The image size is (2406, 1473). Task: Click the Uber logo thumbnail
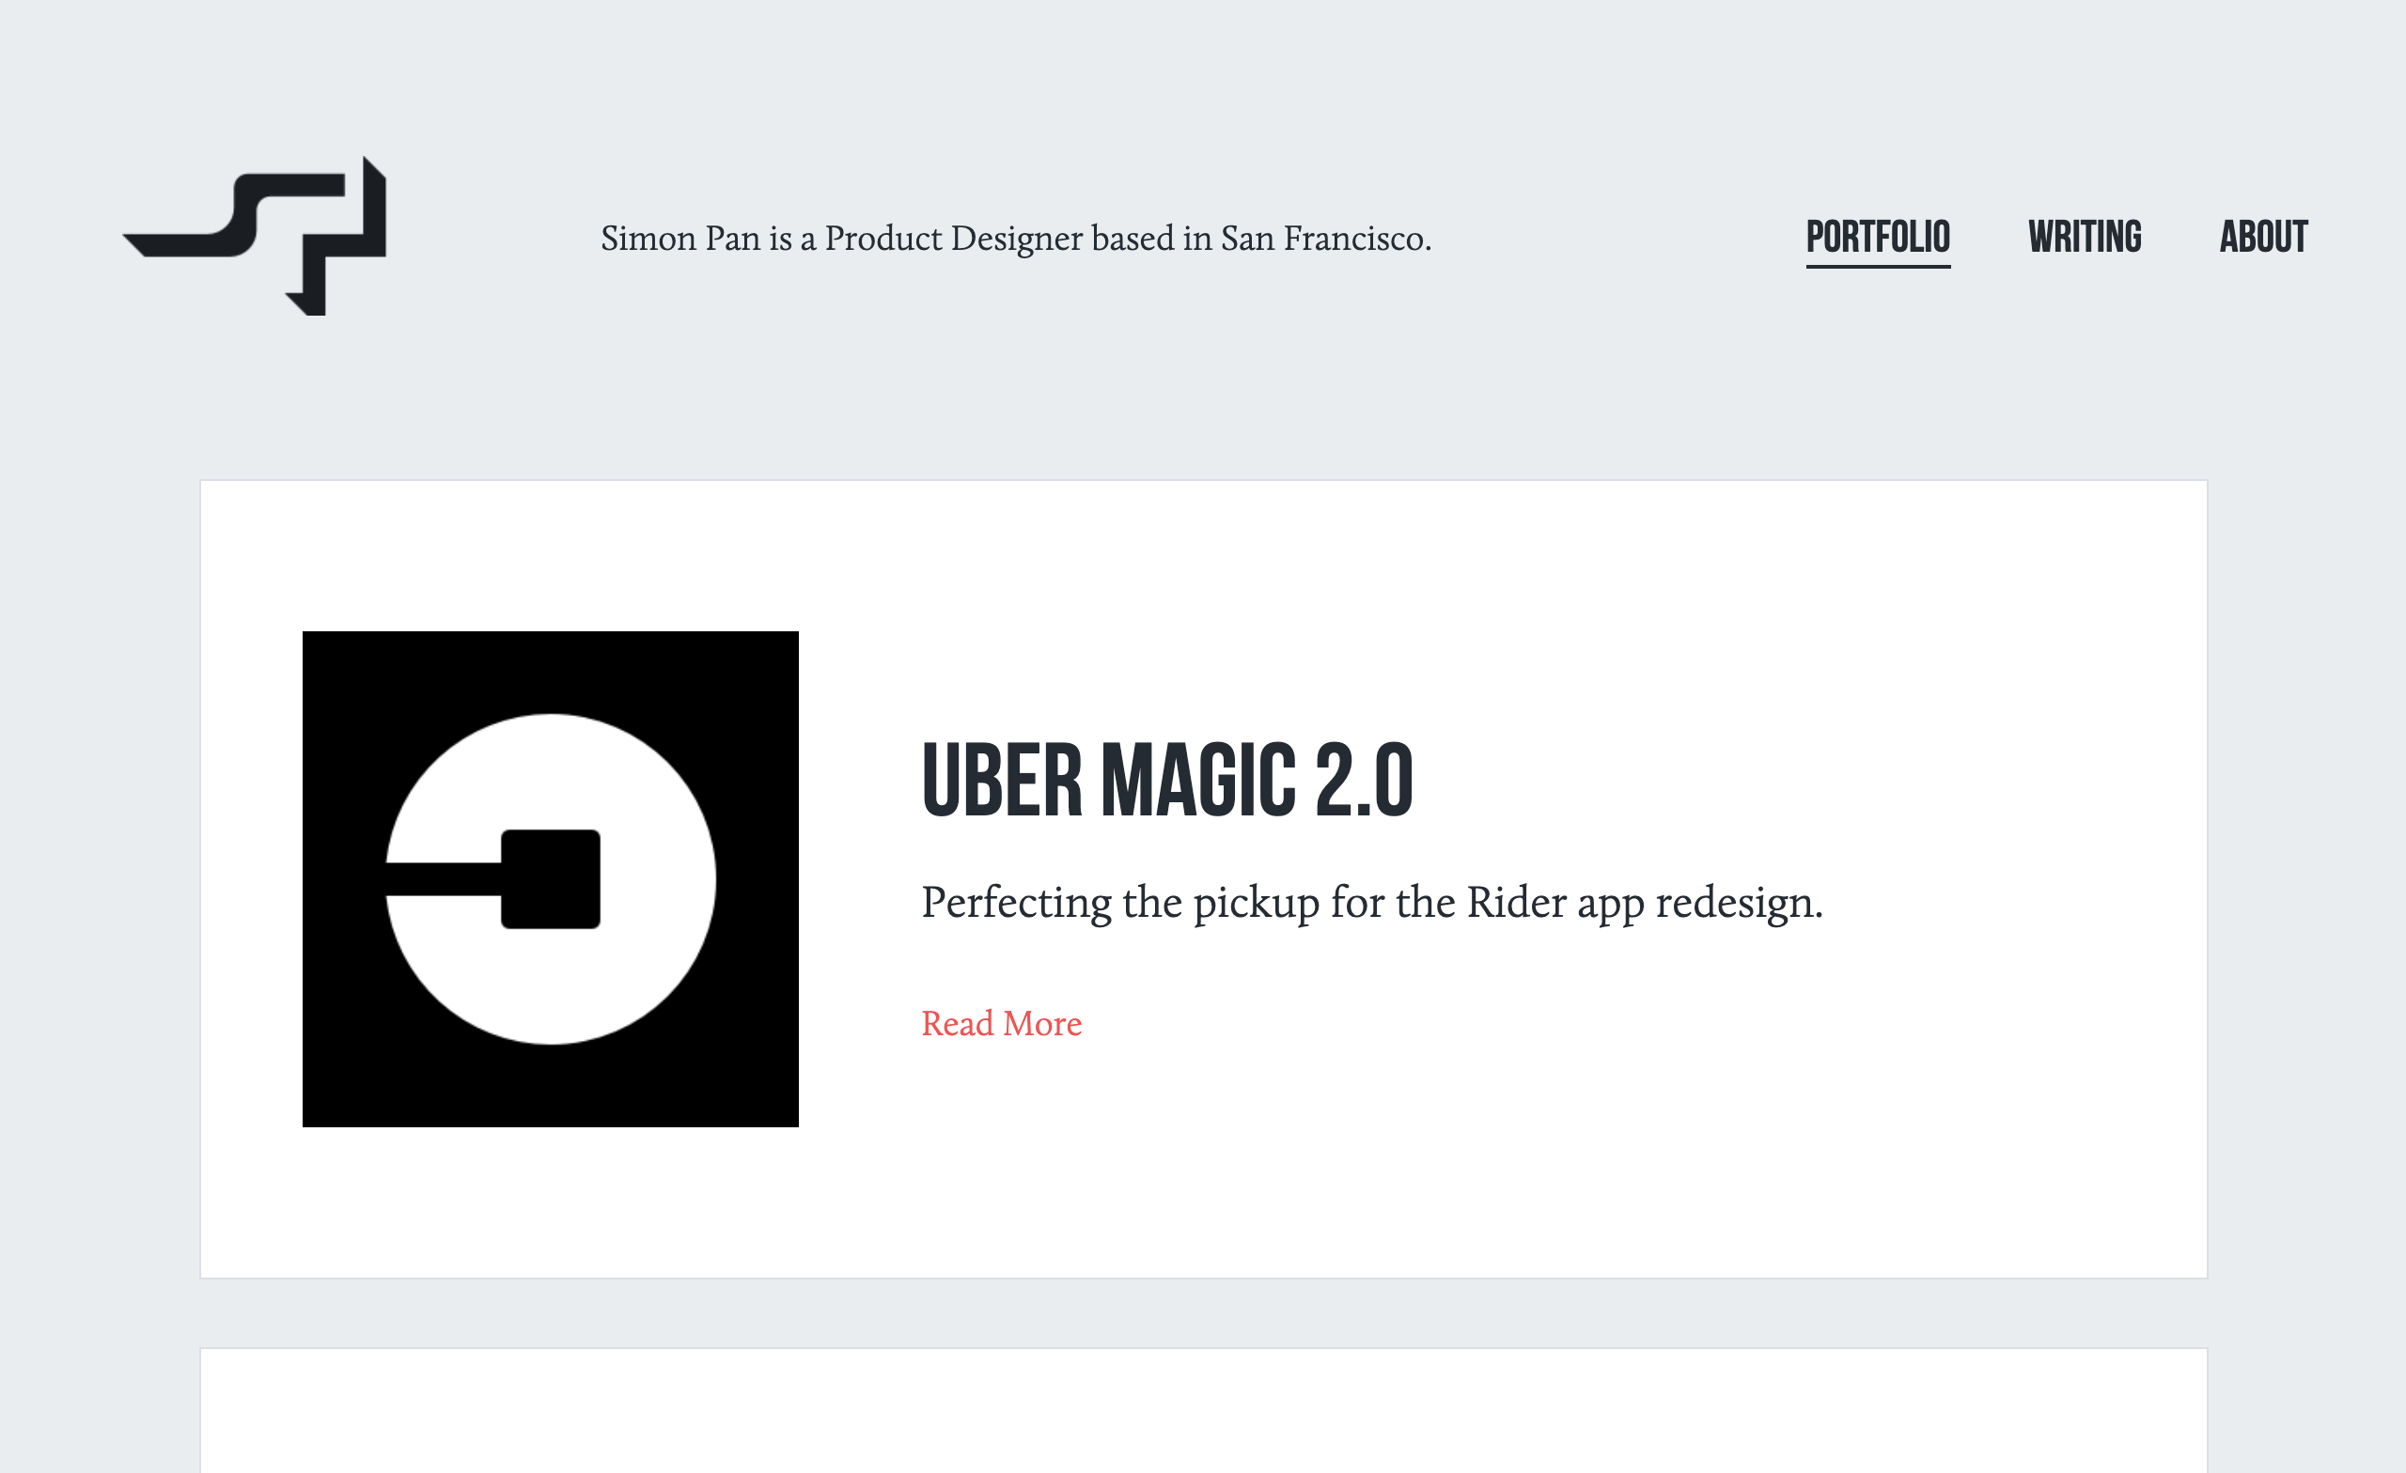(x=551, y=878)
